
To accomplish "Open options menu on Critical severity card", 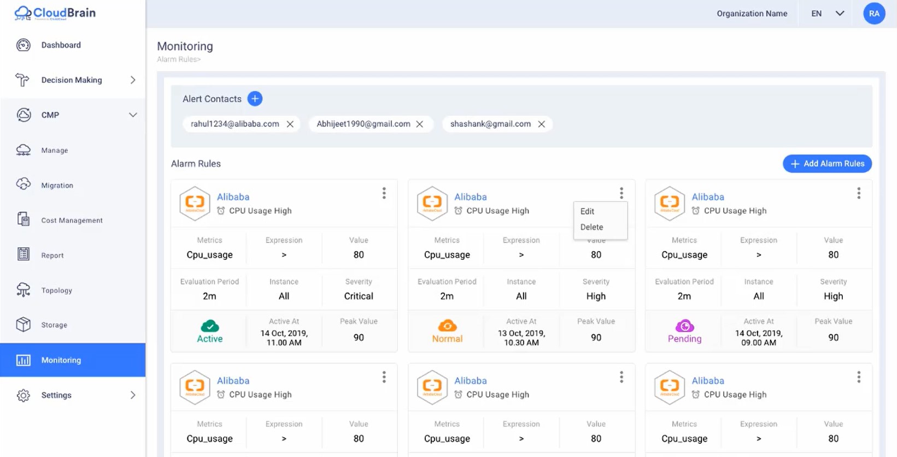I will [384, 193].
